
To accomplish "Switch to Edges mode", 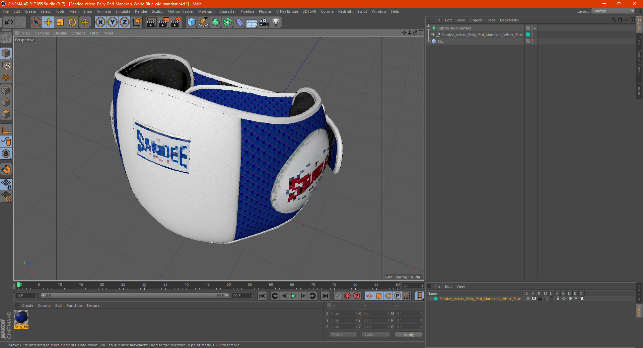I will click(x=6, y=102).
